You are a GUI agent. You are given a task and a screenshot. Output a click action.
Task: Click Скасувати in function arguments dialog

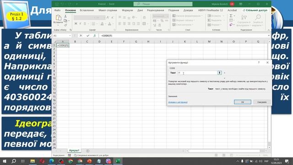pyautogui.click(x=262, y=102)
